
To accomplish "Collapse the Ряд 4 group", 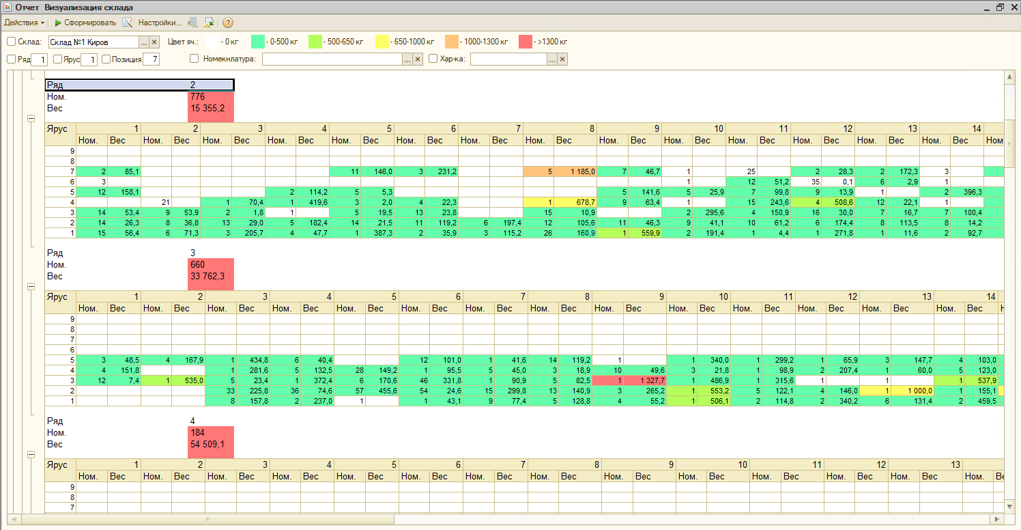I will click(31, 455).
